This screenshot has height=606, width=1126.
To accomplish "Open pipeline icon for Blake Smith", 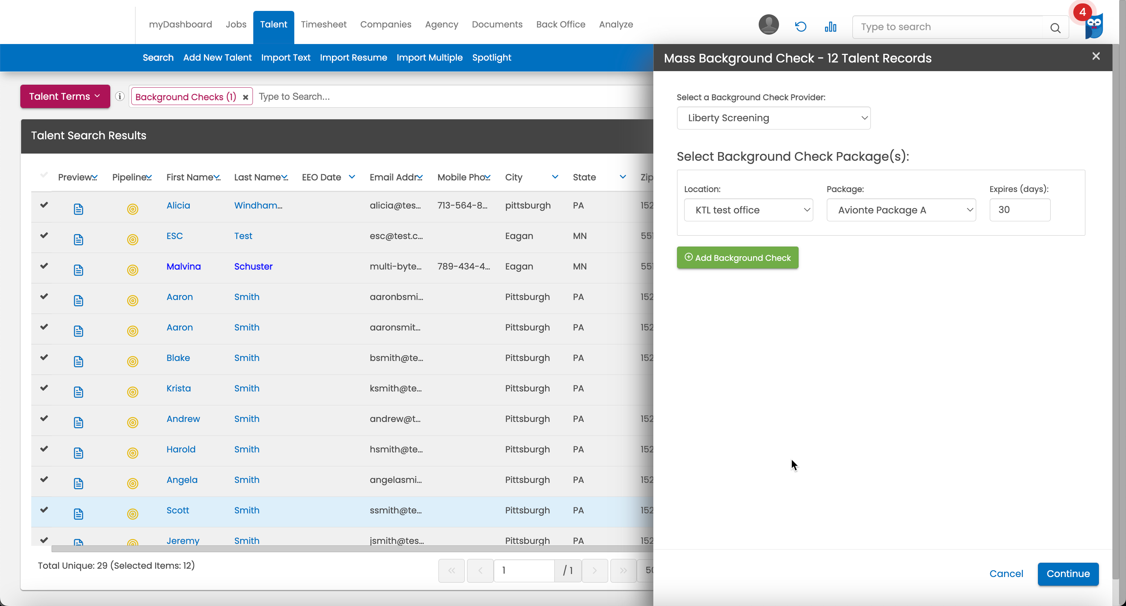I will (132, 362).
